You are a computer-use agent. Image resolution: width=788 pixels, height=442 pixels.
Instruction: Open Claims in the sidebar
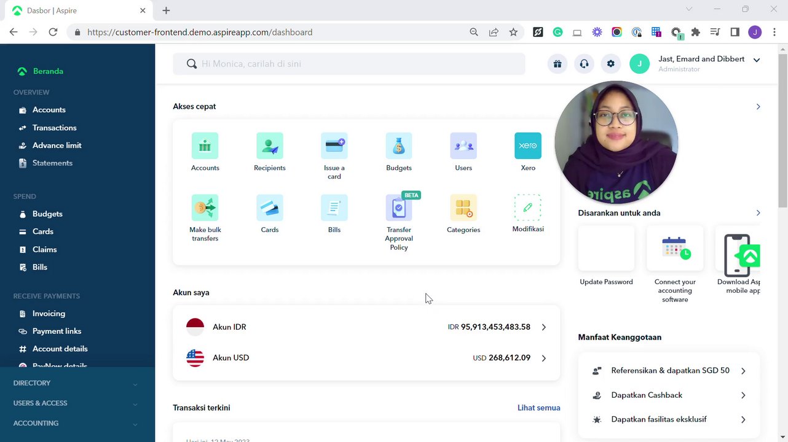pyautogui.click(x=44, y=250)
